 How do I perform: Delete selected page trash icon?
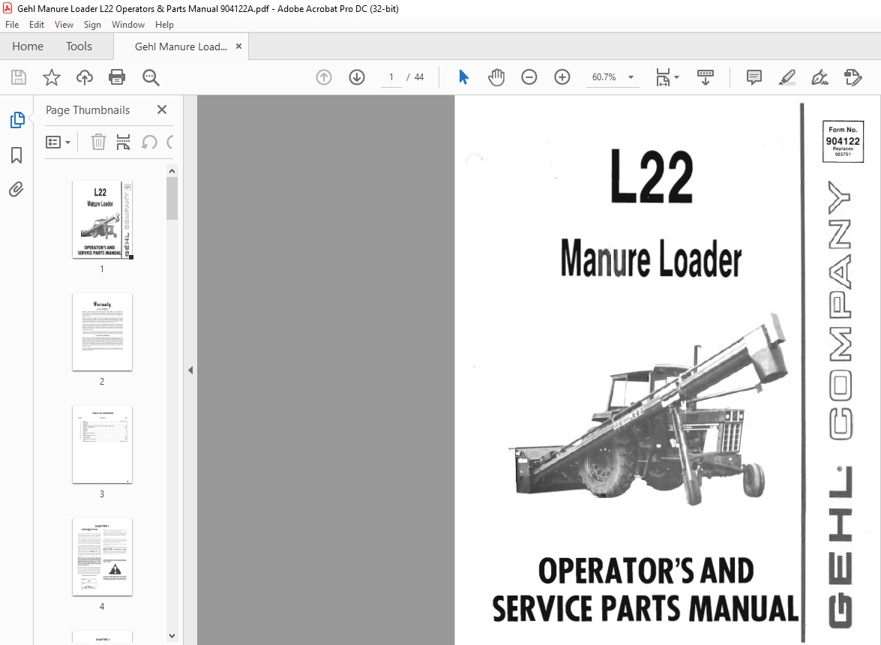click(x=98, y=142)
